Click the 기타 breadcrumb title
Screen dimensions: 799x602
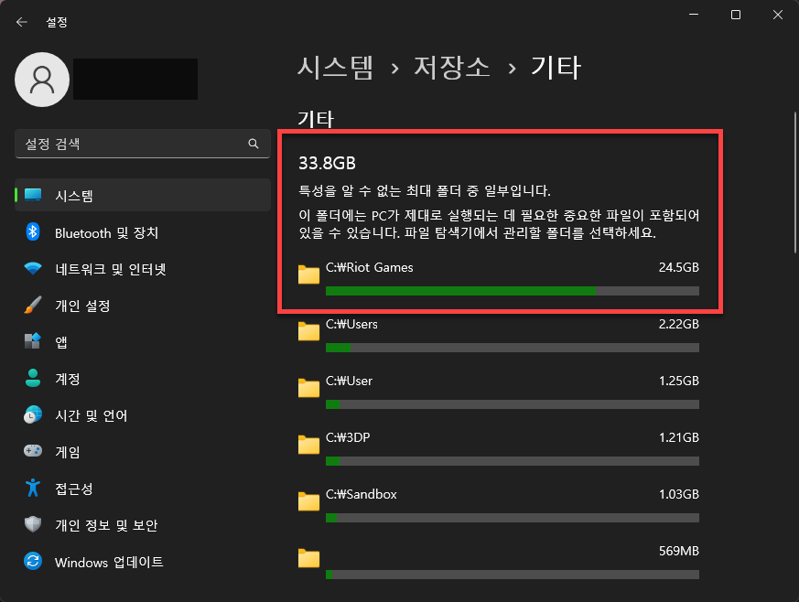pyautogui.click(x=556, y=68)
